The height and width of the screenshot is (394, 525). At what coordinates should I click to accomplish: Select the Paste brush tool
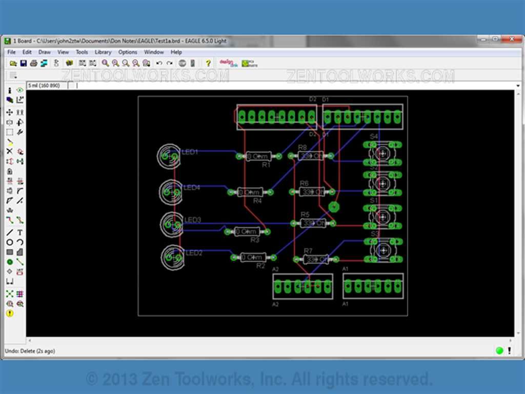(10, 142)
